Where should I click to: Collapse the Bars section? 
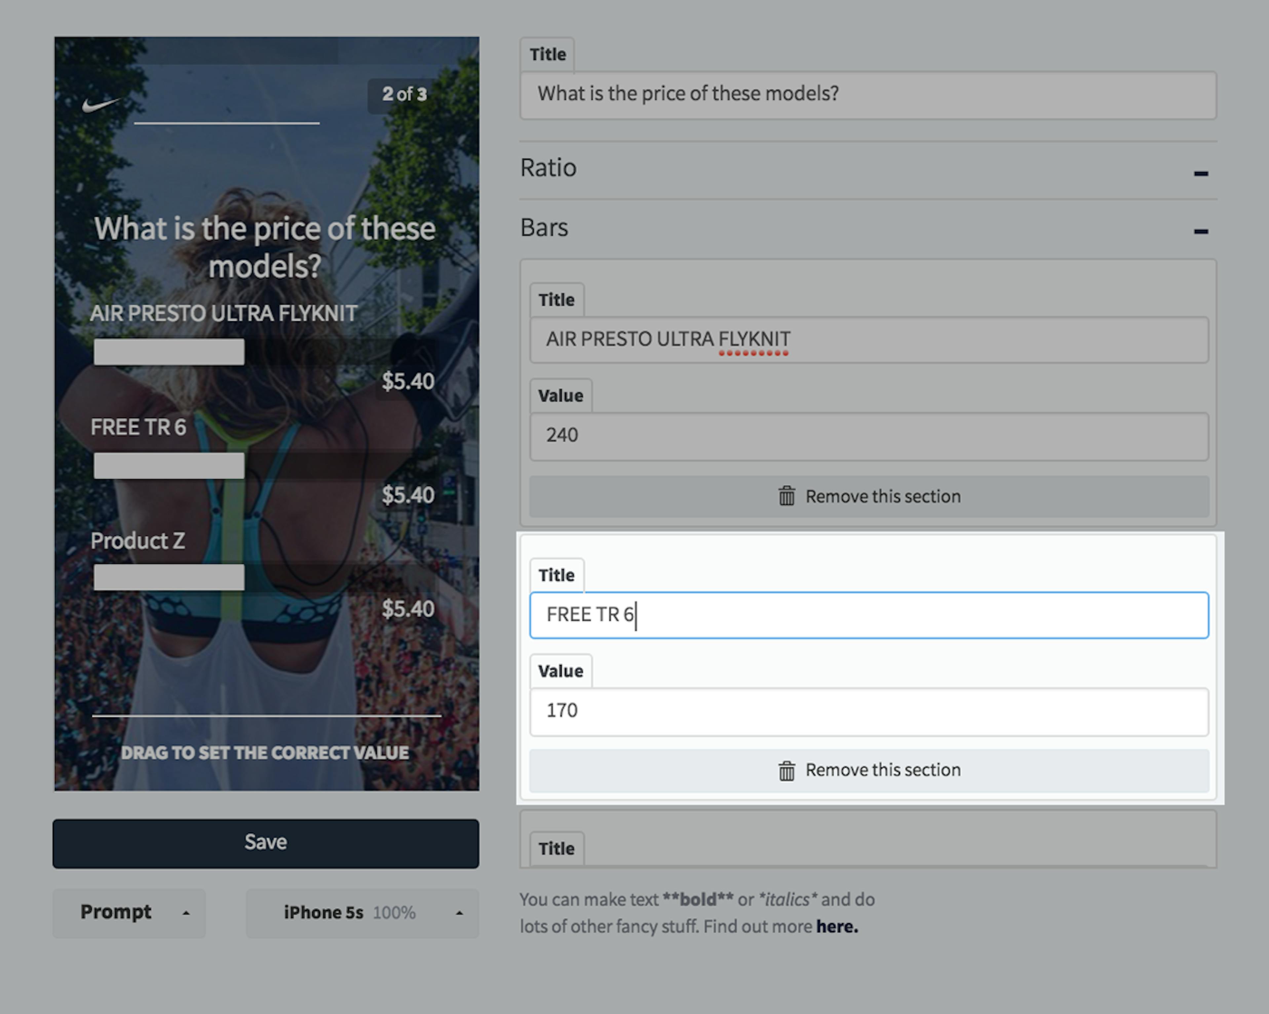[1201, 231]
